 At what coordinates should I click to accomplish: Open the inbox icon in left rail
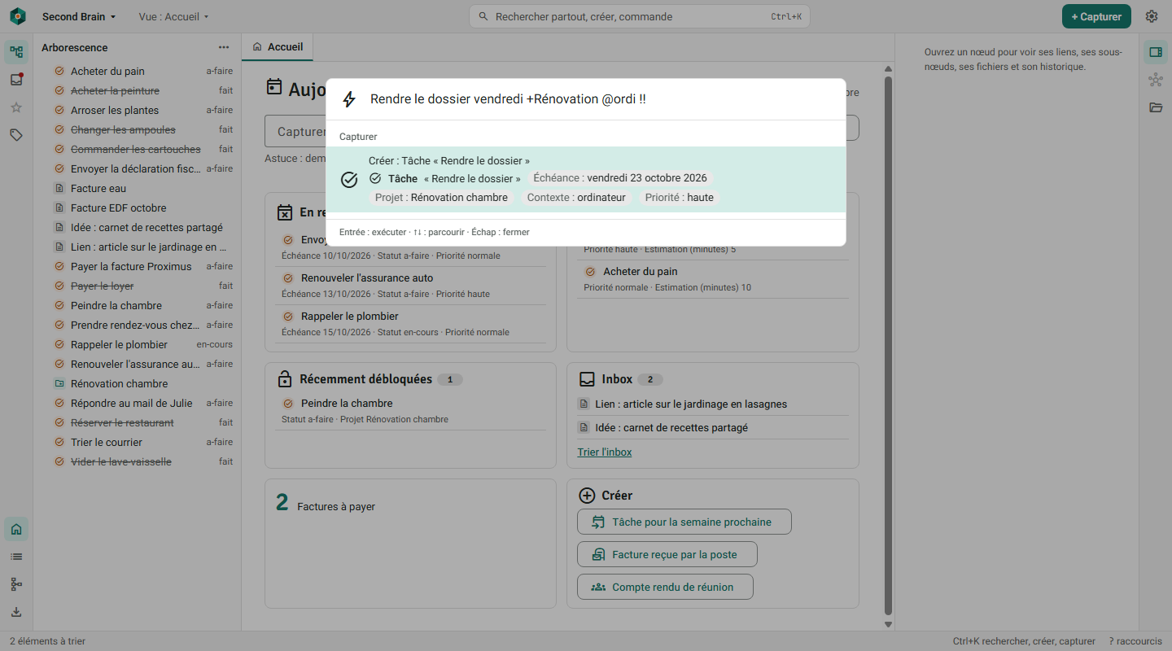coord(16,80)
